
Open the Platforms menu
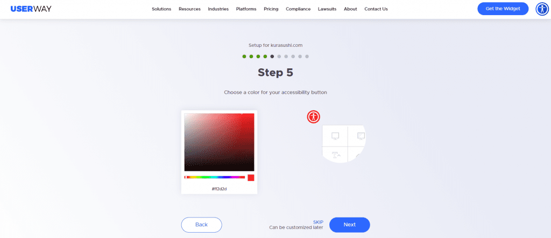point(246,9)
